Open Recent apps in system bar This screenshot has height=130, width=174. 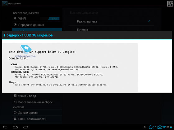click(25, 127)
